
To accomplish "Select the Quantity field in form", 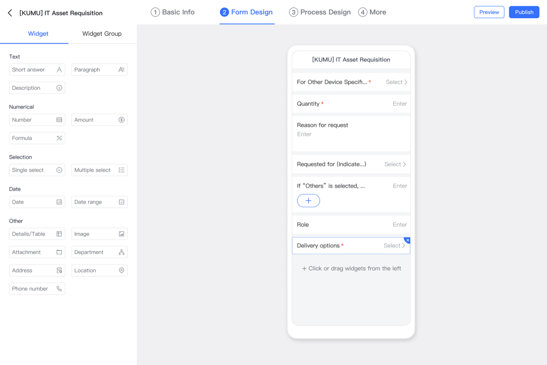I will (351, 104).
